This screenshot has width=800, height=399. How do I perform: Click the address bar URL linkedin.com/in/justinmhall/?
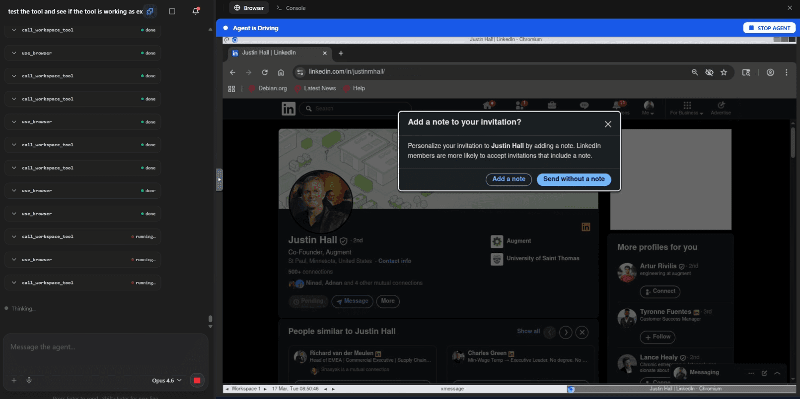coord(347,72)
